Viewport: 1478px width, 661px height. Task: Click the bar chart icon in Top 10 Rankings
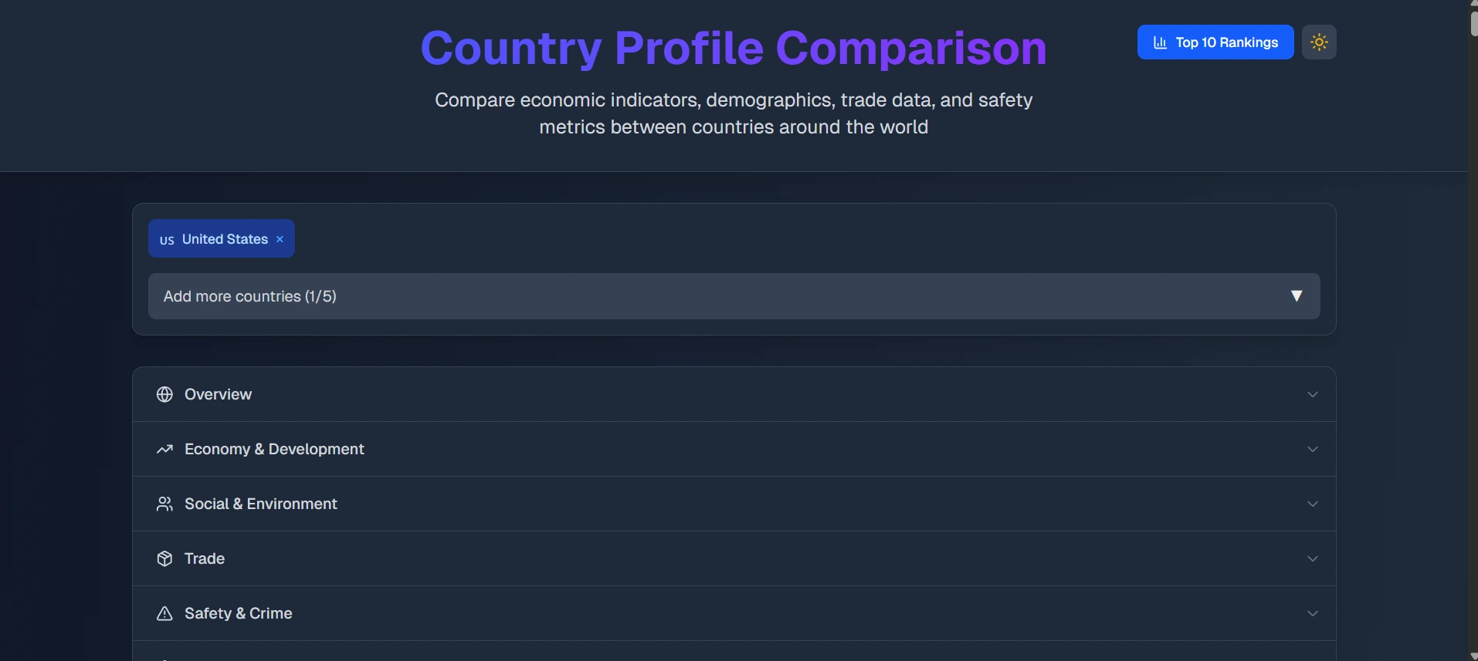tap(1160, 42)
